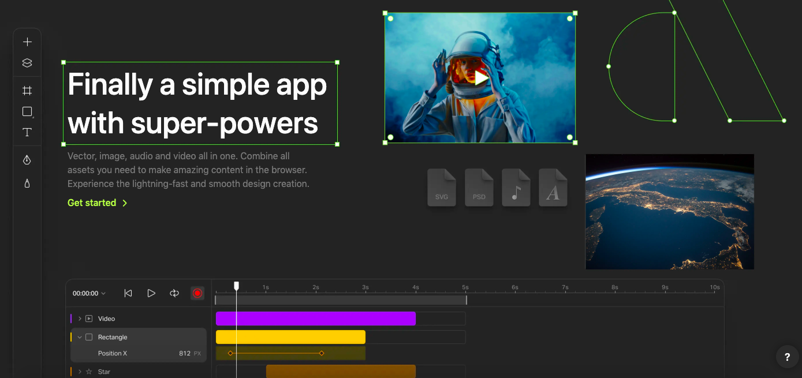Viewport: 802px width, 378px height.
Task: Collapse the Rectangle layer row
Action: click(80, 337)
